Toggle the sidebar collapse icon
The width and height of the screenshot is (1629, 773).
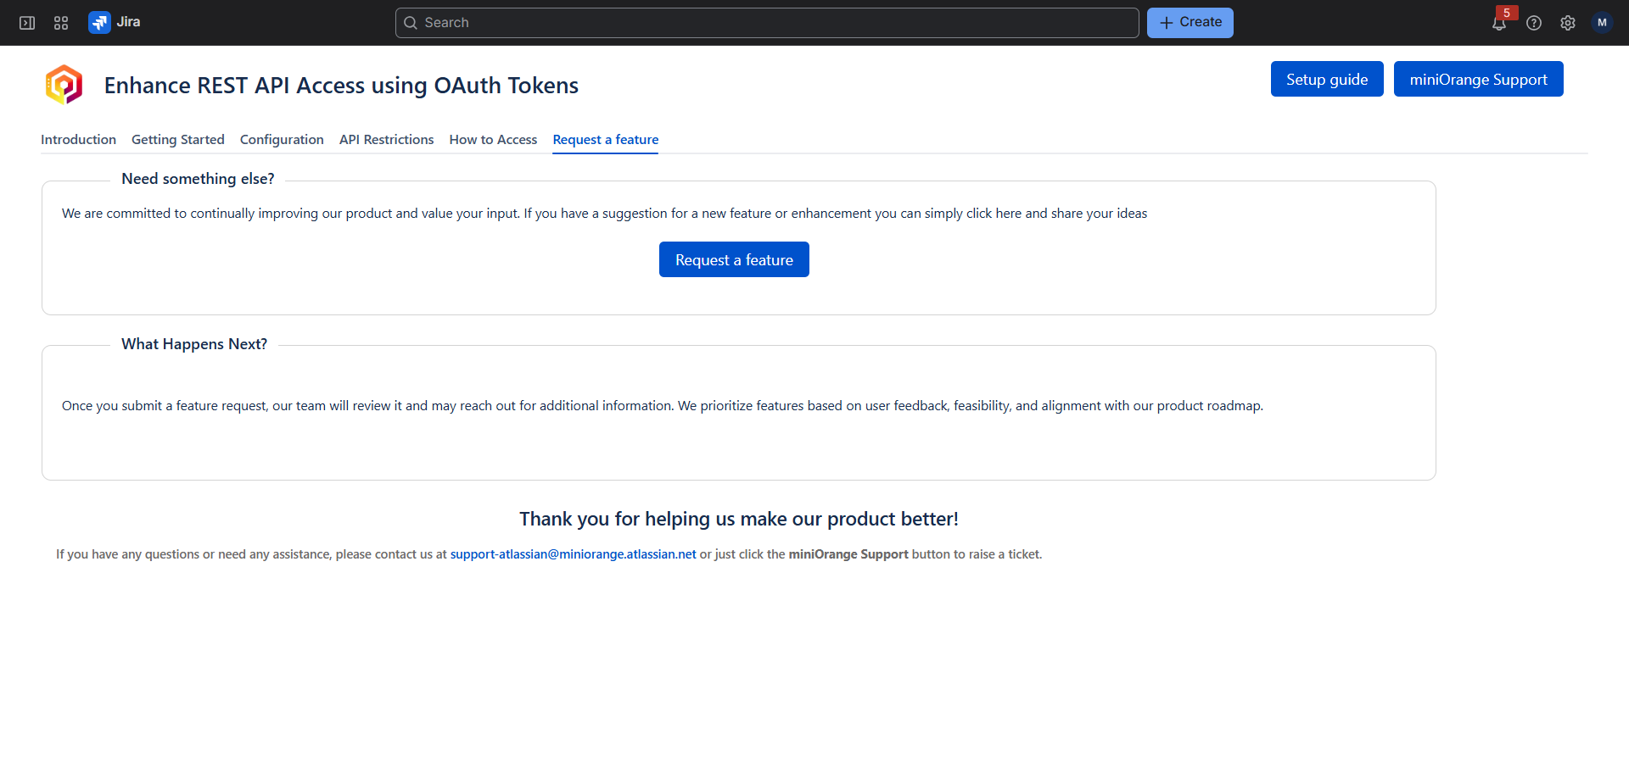(x=27, y=23)
